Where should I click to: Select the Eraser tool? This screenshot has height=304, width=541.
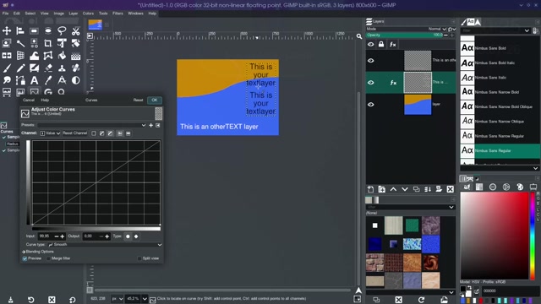pyautogui.click(x=48, y=68)
